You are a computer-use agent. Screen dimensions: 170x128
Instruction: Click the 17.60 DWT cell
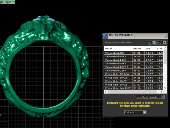[x=150, y=85]
